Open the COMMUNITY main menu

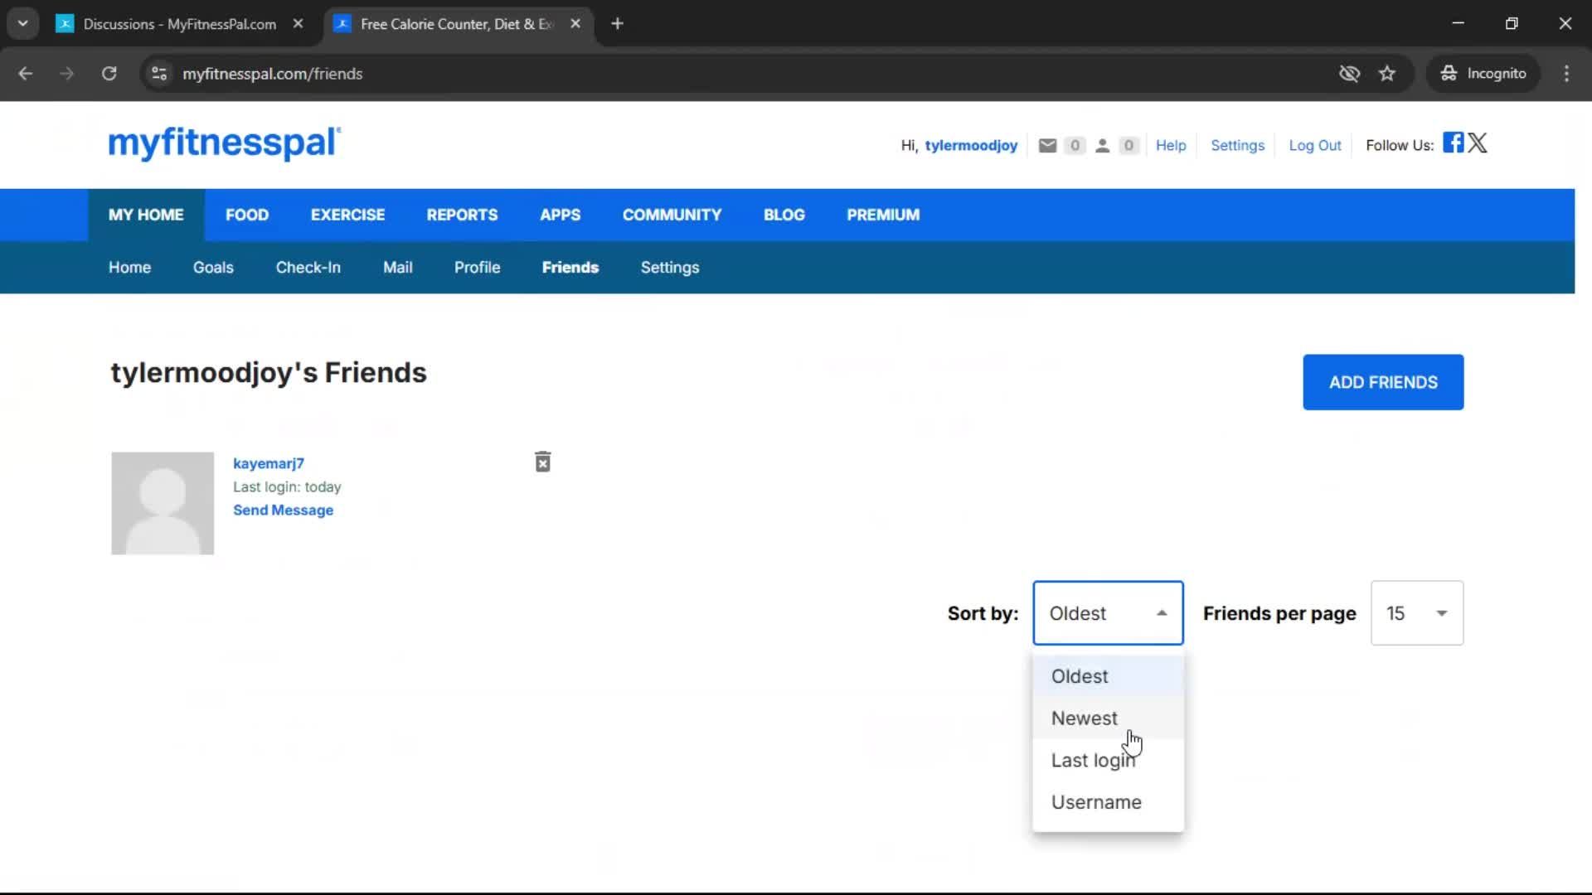point(672,215)
